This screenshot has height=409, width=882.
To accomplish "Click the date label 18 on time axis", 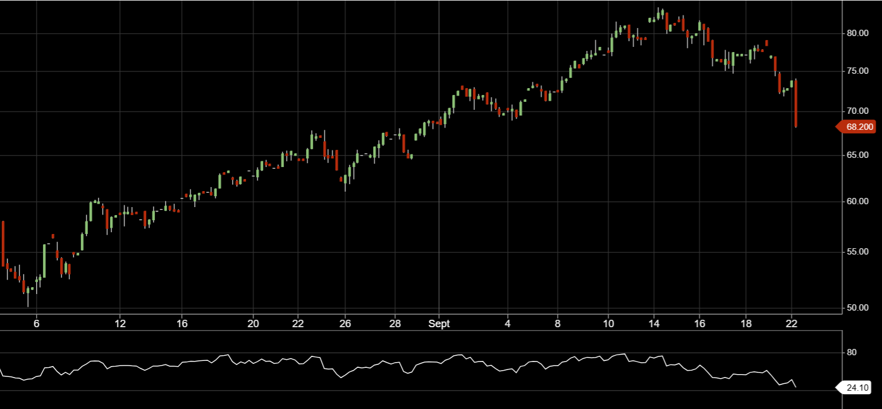I will pos(746,323).
